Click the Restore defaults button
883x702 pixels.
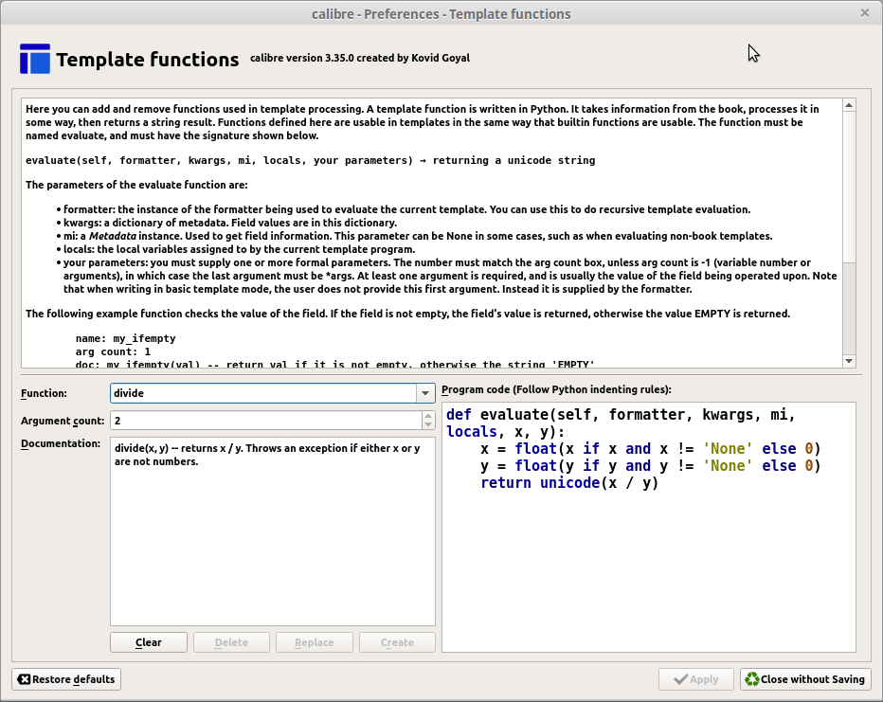coord(66,679)
